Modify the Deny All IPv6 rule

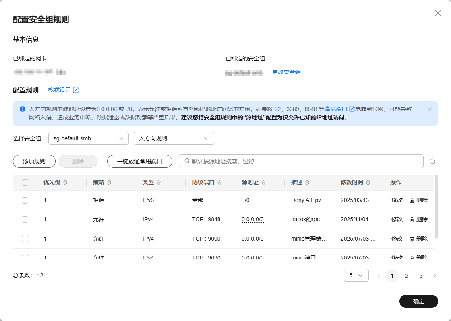point(397,200)
